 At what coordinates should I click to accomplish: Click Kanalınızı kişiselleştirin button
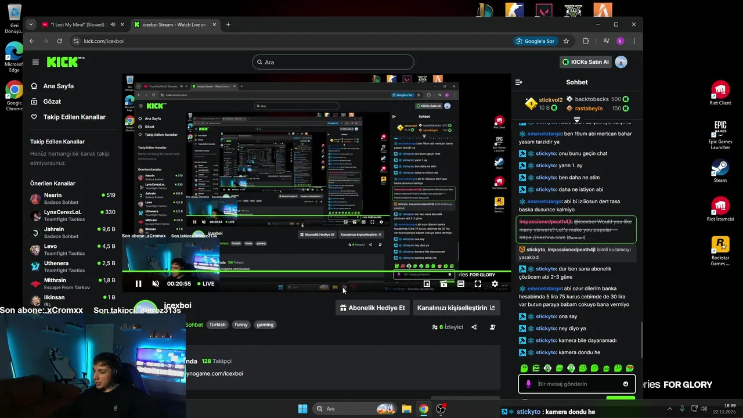(x=456, y=308)
